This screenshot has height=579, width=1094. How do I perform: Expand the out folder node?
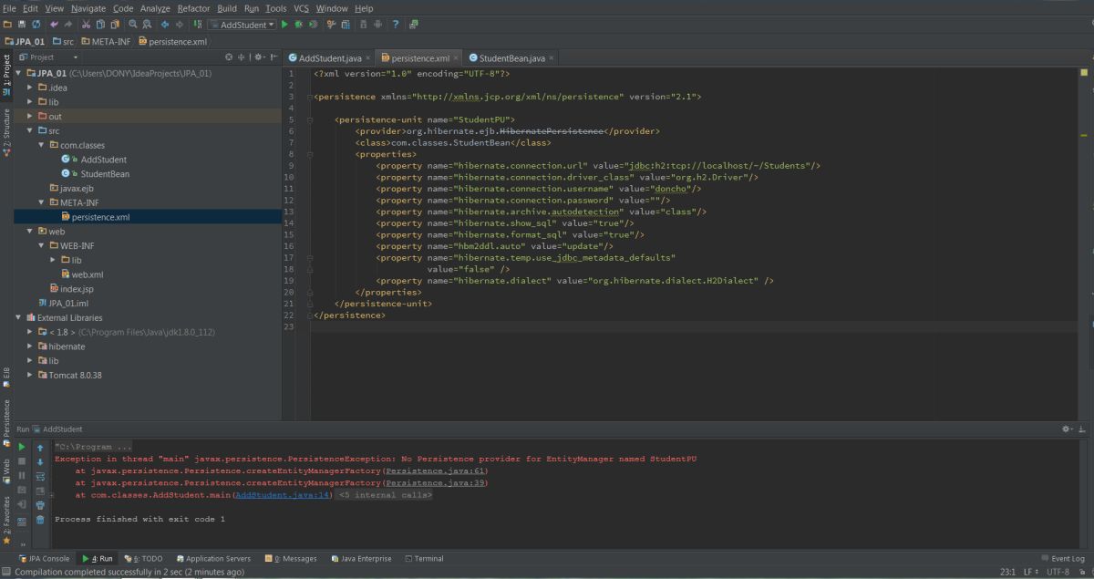pos(30,116)
